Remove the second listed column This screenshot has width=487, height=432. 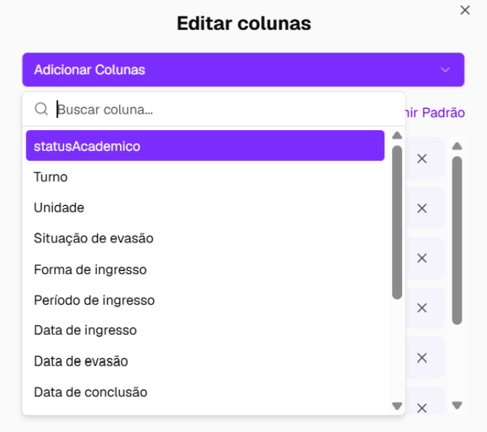point(422,208)
